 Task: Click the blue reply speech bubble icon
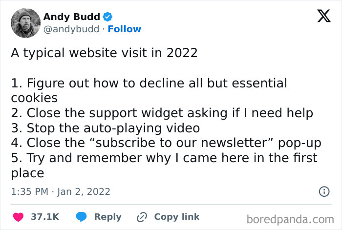81,217
